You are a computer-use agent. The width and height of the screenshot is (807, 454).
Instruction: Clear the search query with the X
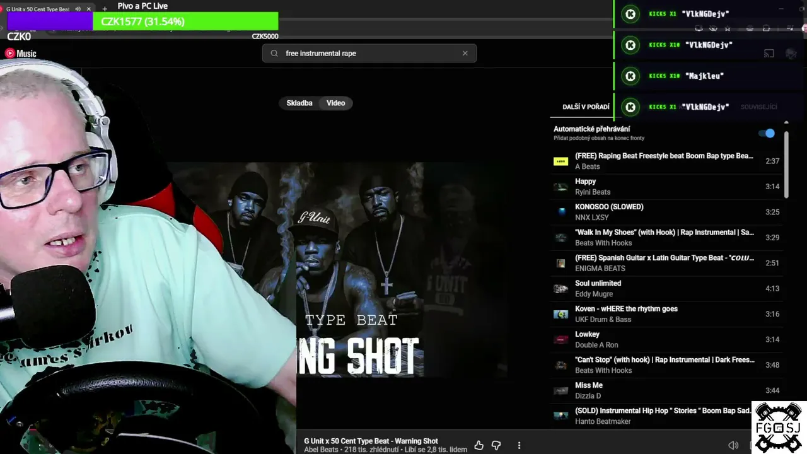(x=465, y=54)
